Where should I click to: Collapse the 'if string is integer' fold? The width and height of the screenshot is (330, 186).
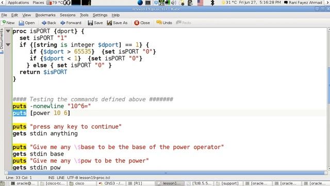click(x=8, y=45)
